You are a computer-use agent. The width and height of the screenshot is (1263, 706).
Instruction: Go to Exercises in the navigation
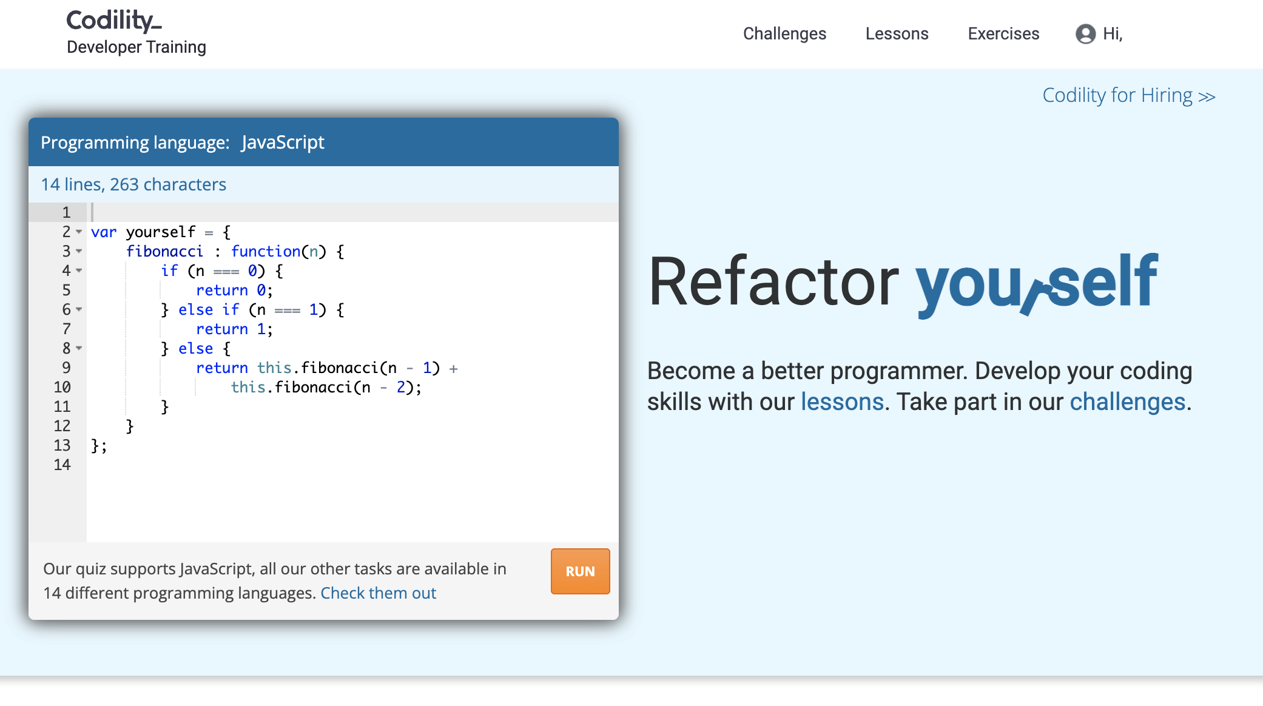click(1003, 34)
